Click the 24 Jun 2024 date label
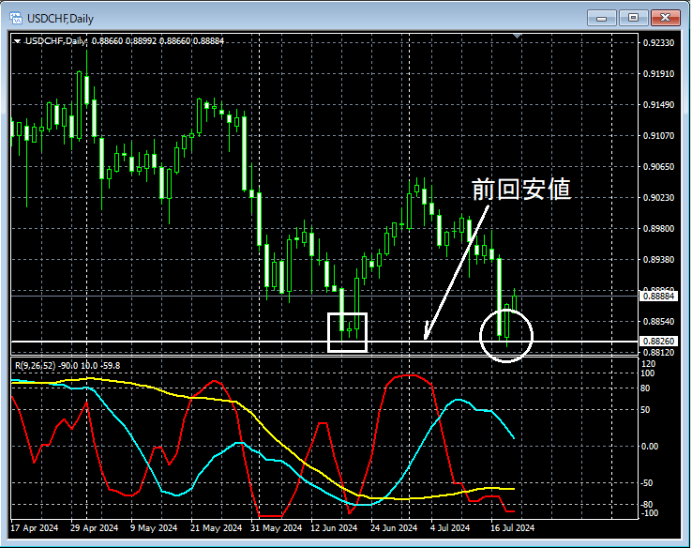Viewport: 692px width, 548px height. [394, 527]
